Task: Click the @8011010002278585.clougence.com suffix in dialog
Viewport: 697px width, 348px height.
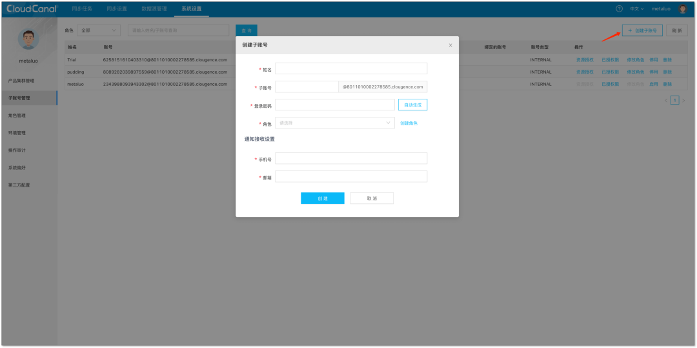Action: pos(383,87)
